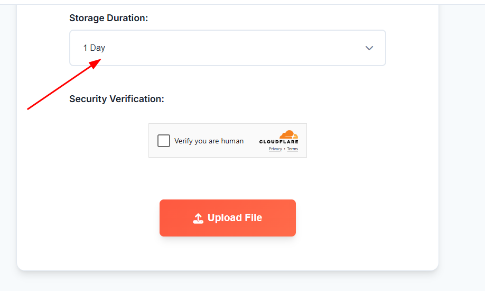Click the dot separator between Privacy and Terms
The width and height of the screenshot is (485, 291).
coord(285,149)
